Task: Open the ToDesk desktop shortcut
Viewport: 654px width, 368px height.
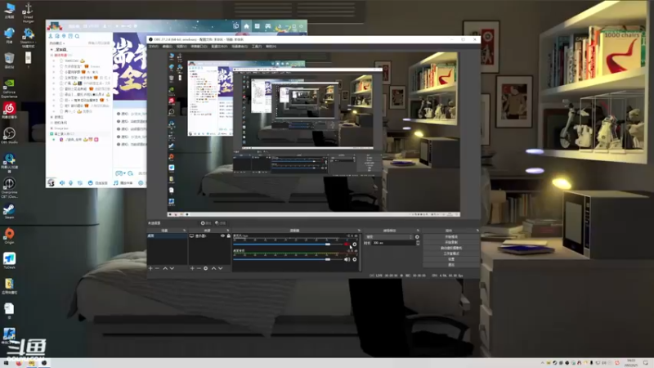Action: (x=9, y=261)
